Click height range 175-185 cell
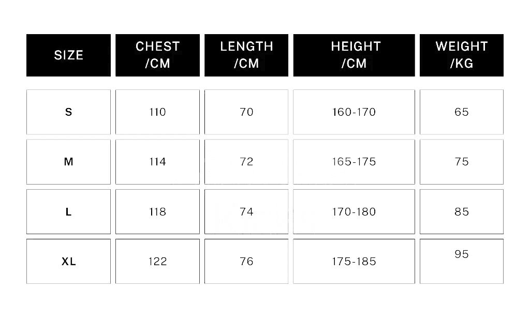Screen dimensions: 530x336 [x=354, y=262]
